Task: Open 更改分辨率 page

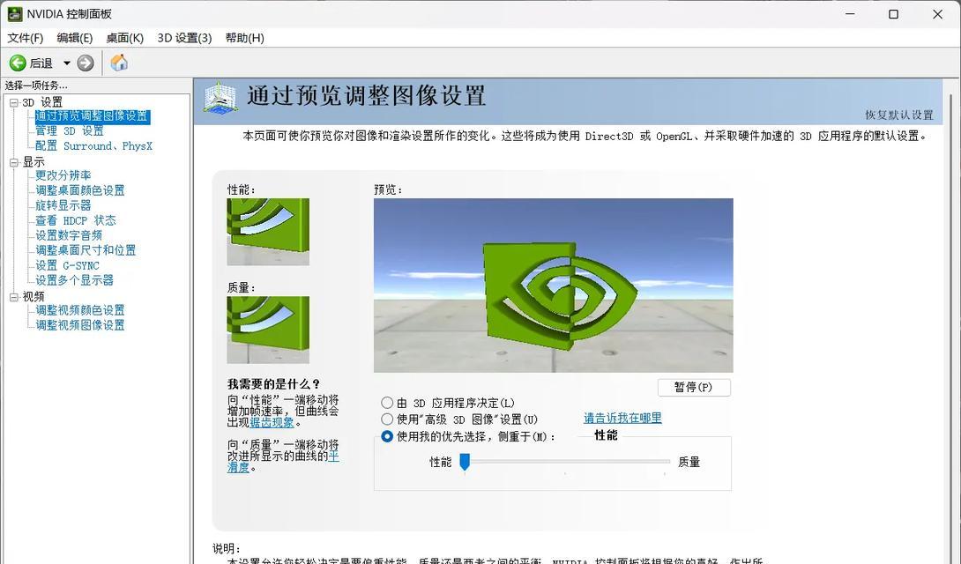Action: point(63,175)
